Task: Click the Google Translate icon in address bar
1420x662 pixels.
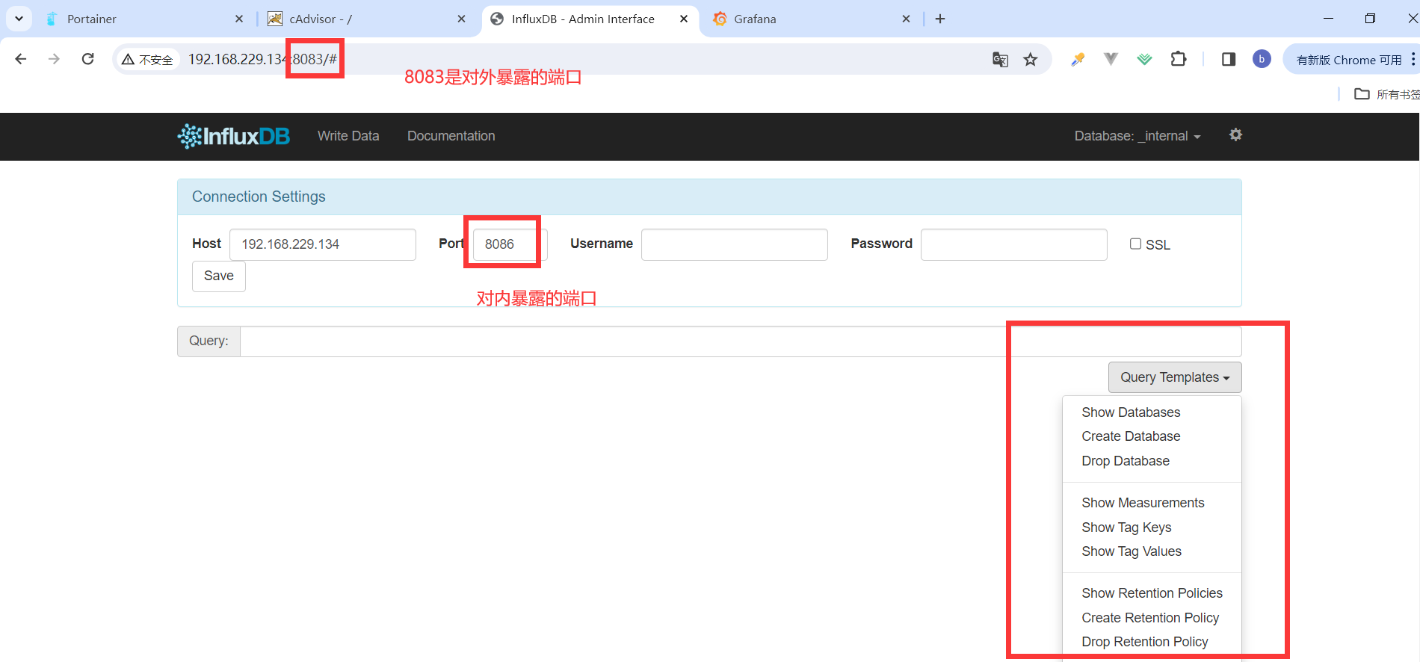Action: click(x=1000, y=60)
